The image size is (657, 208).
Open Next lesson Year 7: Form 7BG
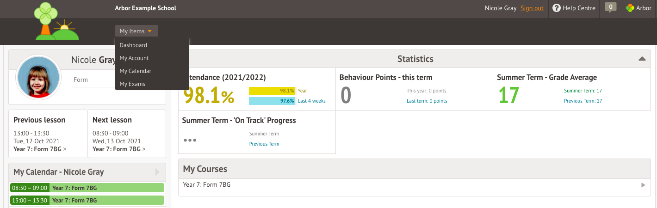click(x=119, y=149)
